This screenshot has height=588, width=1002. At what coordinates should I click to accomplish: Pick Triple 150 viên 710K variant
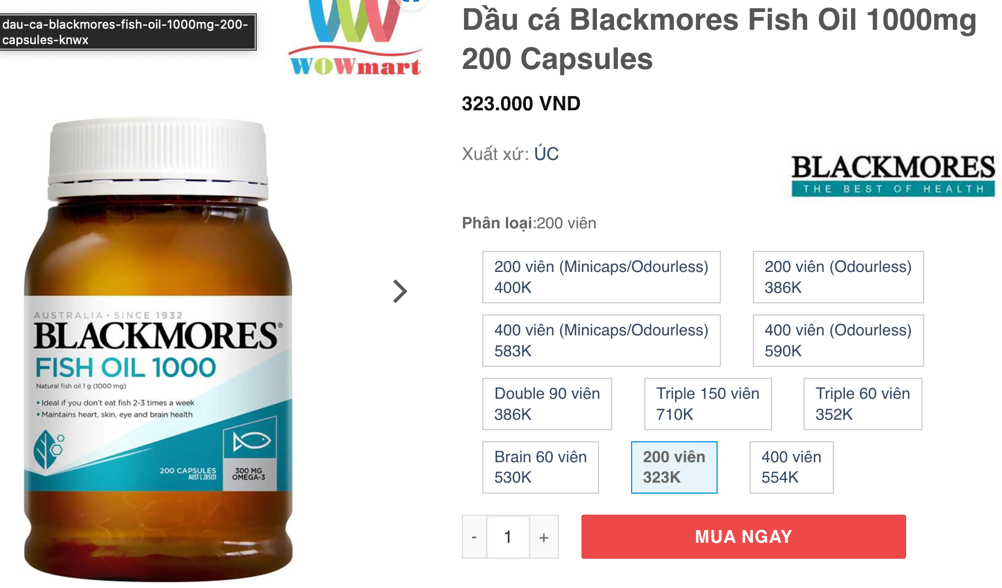(708, 404)
